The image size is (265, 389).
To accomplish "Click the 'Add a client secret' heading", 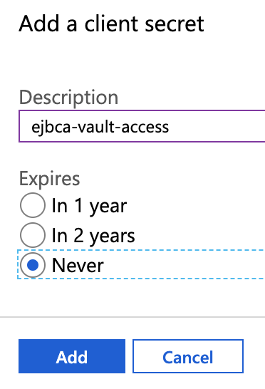I will pos(111,24).
